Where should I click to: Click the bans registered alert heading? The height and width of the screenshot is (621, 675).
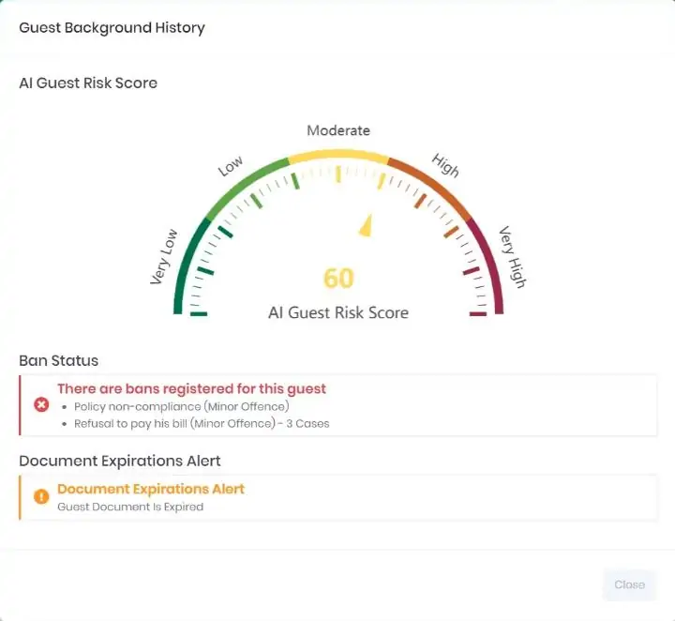191,388
